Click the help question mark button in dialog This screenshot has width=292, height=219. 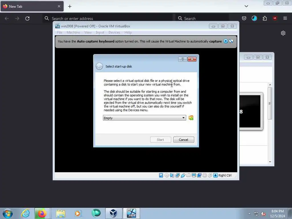pos(182,59)
